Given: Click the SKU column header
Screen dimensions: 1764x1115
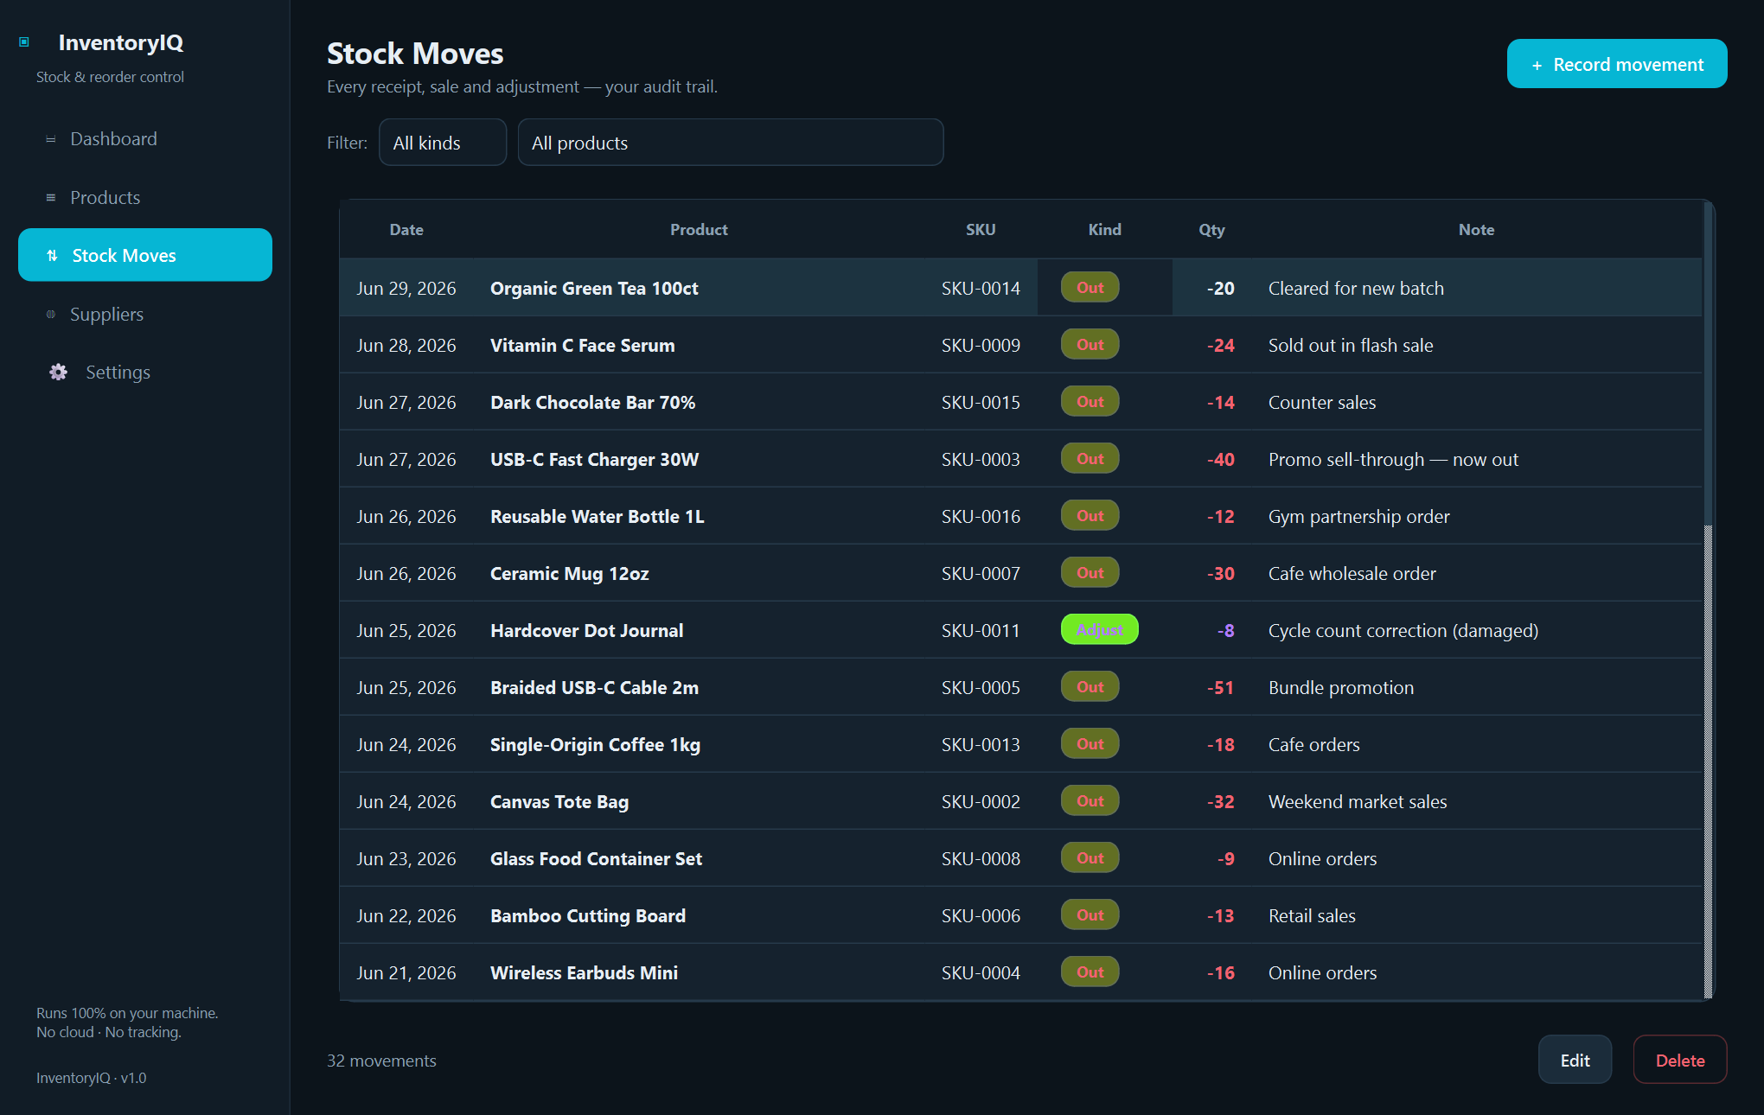Looking at the screenshot, I should coord(981,230).
